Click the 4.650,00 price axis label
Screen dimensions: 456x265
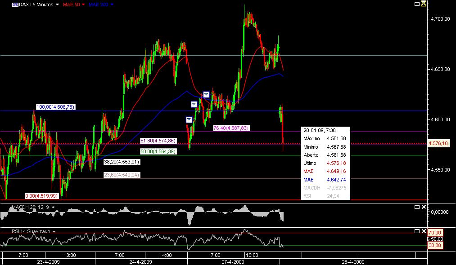point(440,69)
